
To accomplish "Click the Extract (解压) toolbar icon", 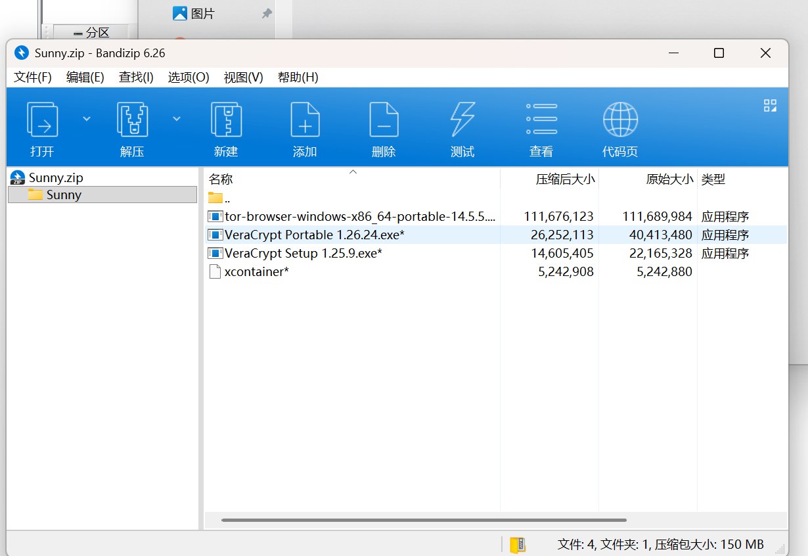I will point(132,120).
